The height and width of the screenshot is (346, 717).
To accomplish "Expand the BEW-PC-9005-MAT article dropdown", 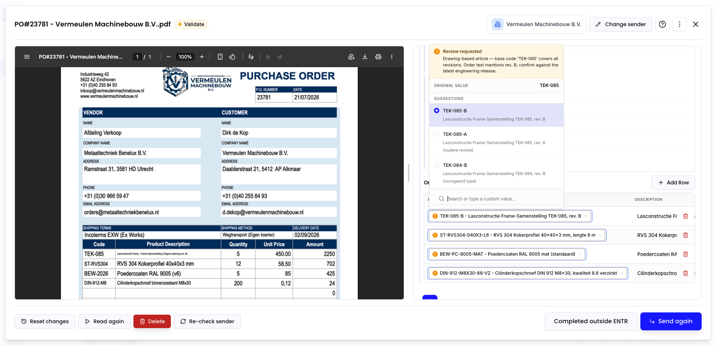I will pyautogui.click(x=580, y=254).
